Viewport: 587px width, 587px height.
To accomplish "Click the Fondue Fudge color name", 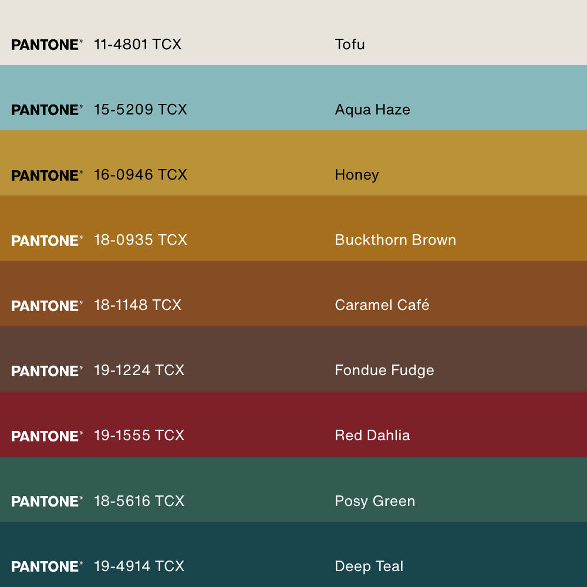I will point(384,370).
